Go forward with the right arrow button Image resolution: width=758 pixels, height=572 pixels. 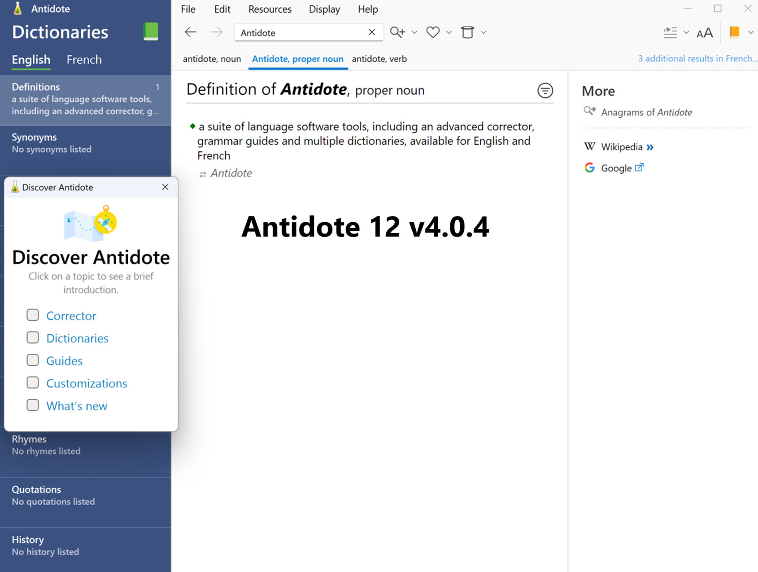217,32
